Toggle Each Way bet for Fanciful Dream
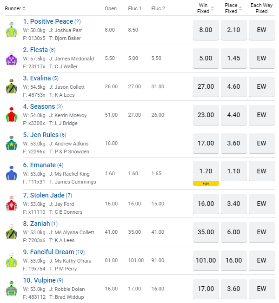The height and width of the screenshot is (303, 279). [261, 260]
